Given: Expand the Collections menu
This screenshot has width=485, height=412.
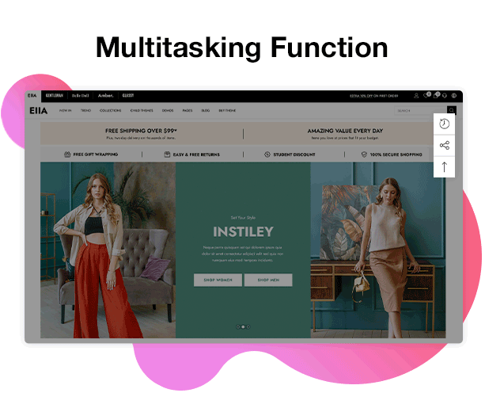Looking at the screenshot, I should tap(110, 111).
